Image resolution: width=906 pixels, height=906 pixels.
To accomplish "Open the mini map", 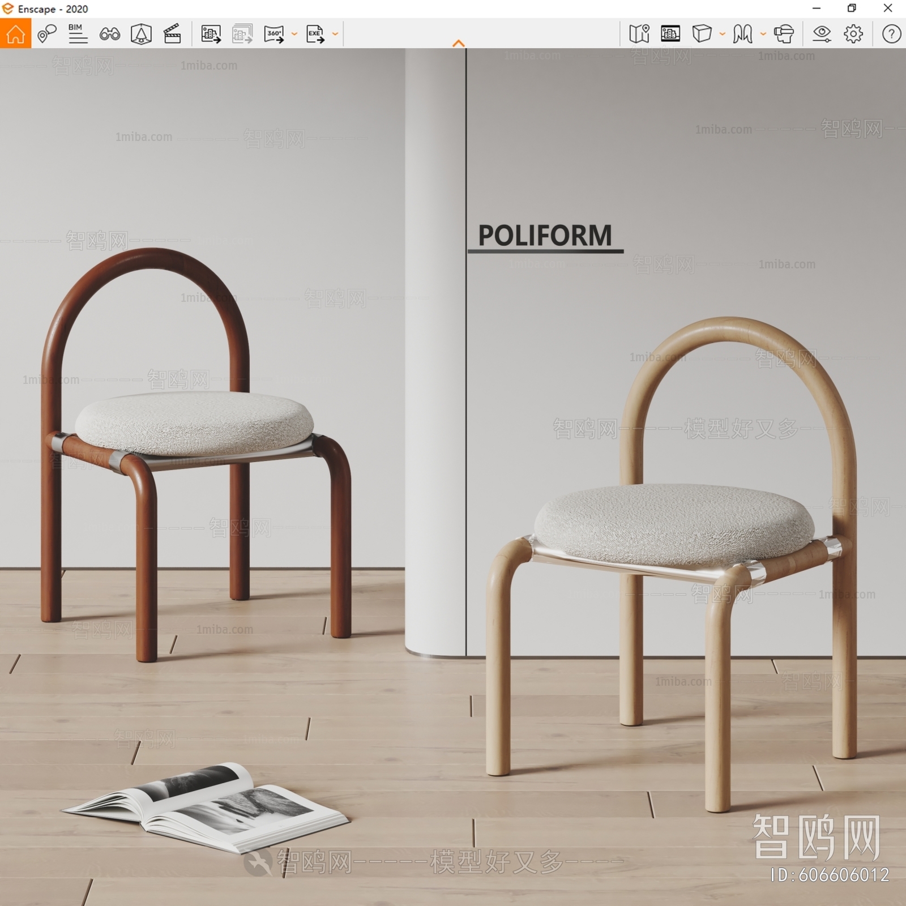I will pos(640,35).
